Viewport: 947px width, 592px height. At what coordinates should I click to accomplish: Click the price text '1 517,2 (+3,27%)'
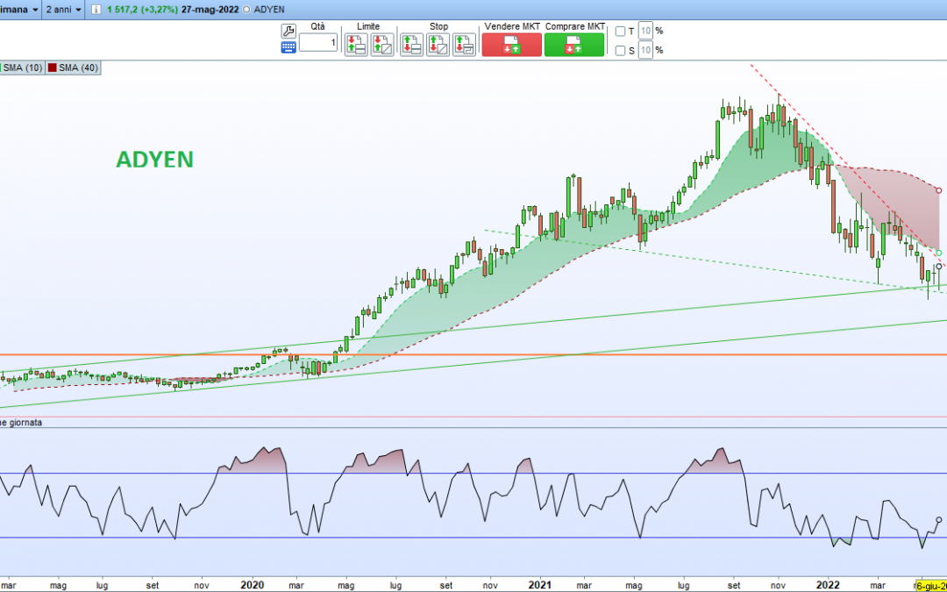[143, 10]
